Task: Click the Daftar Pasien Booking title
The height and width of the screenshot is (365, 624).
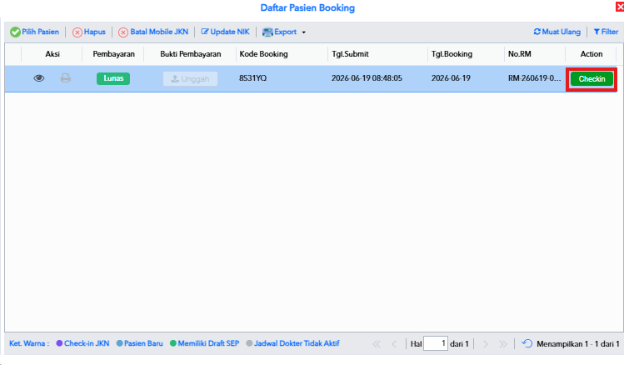Action: 307,8
